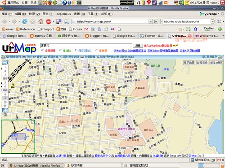Click the 郵寄 mail tool in the map toolbar
The width and height of the screenshot is (225, 168).
pos(37,57)
